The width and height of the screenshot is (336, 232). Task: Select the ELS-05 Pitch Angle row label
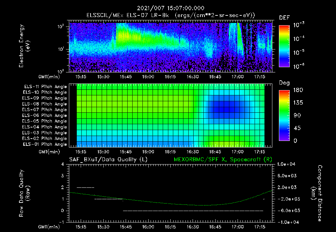45,121
